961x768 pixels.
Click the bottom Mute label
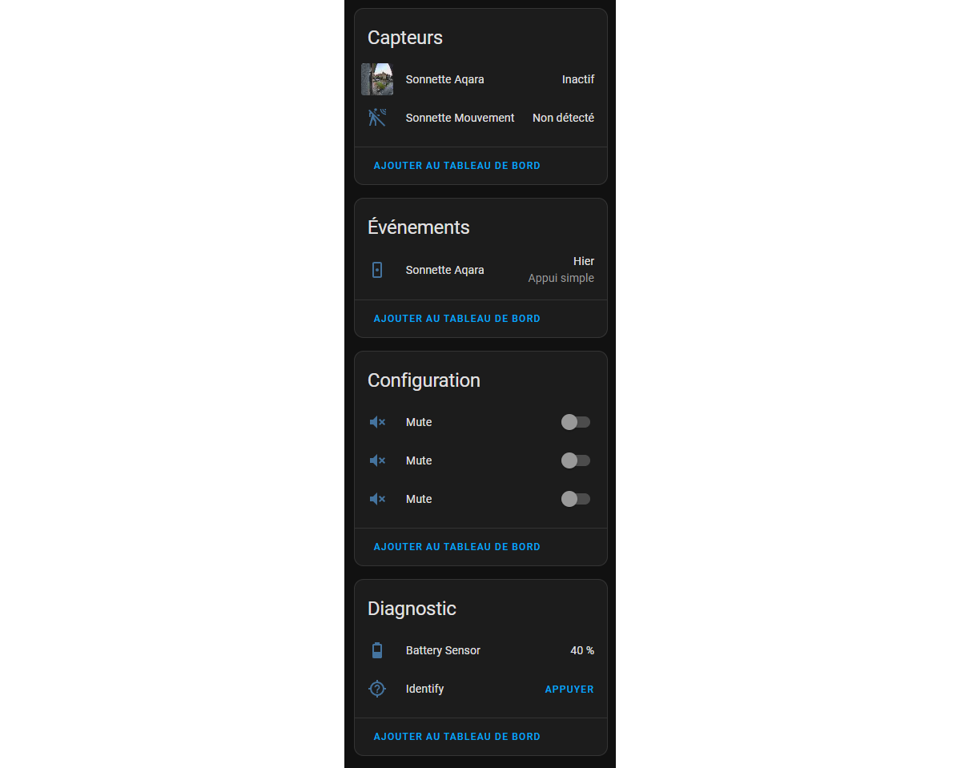coord(419,499)
